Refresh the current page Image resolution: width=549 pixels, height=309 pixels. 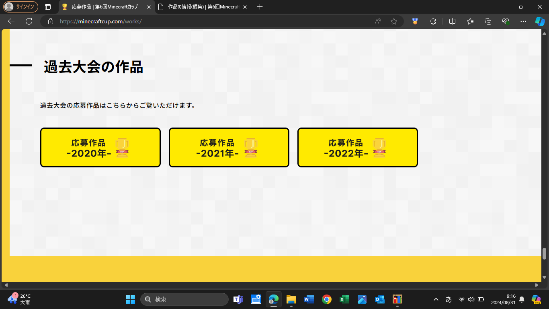click(29, 21)
